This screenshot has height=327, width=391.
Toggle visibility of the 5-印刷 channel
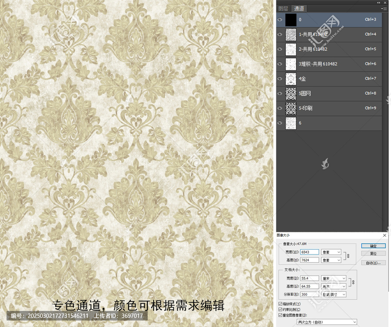(280, 108)
